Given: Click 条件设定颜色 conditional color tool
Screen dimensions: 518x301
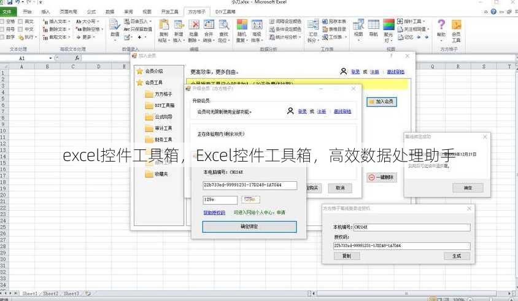Looking at the screenshot, I should (285, 29).
